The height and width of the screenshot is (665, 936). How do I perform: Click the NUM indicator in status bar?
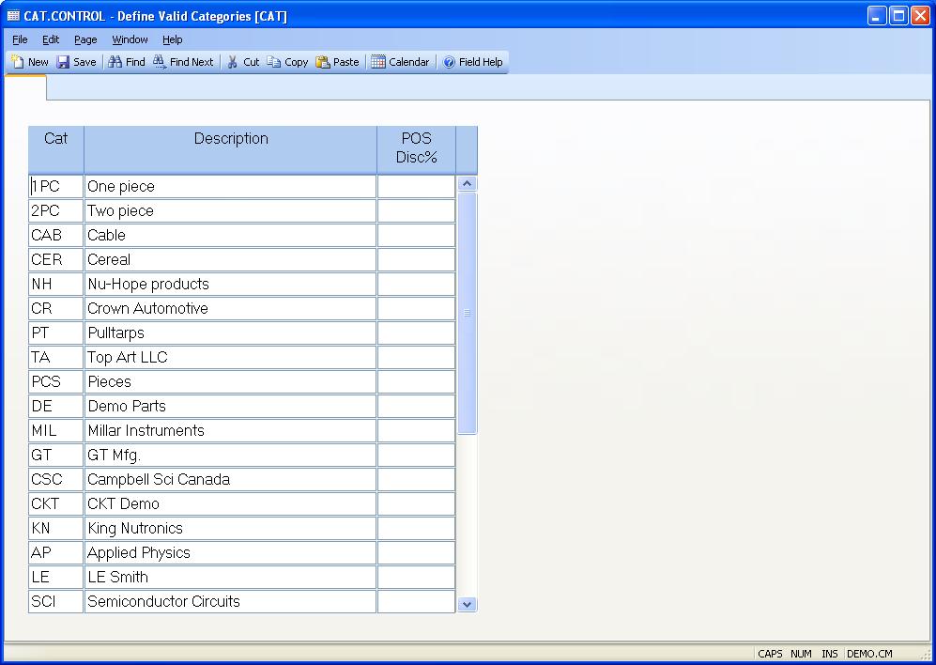[x=801, y=654]
